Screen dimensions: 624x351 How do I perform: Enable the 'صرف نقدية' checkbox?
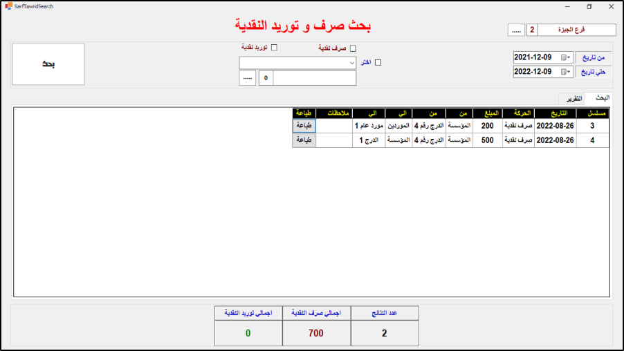coord(353,48)
